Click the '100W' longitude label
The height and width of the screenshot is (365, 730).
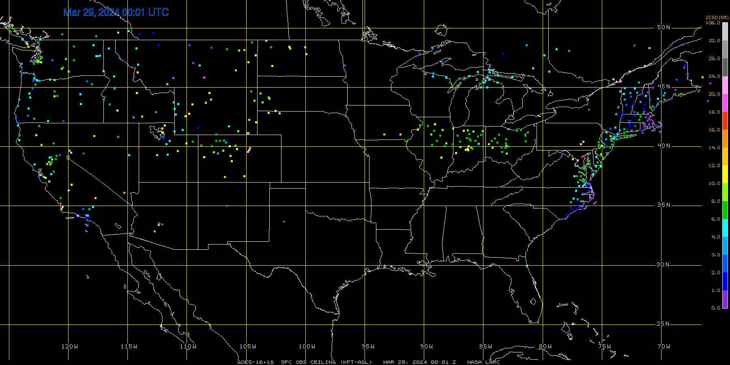(x=307, y=346)
